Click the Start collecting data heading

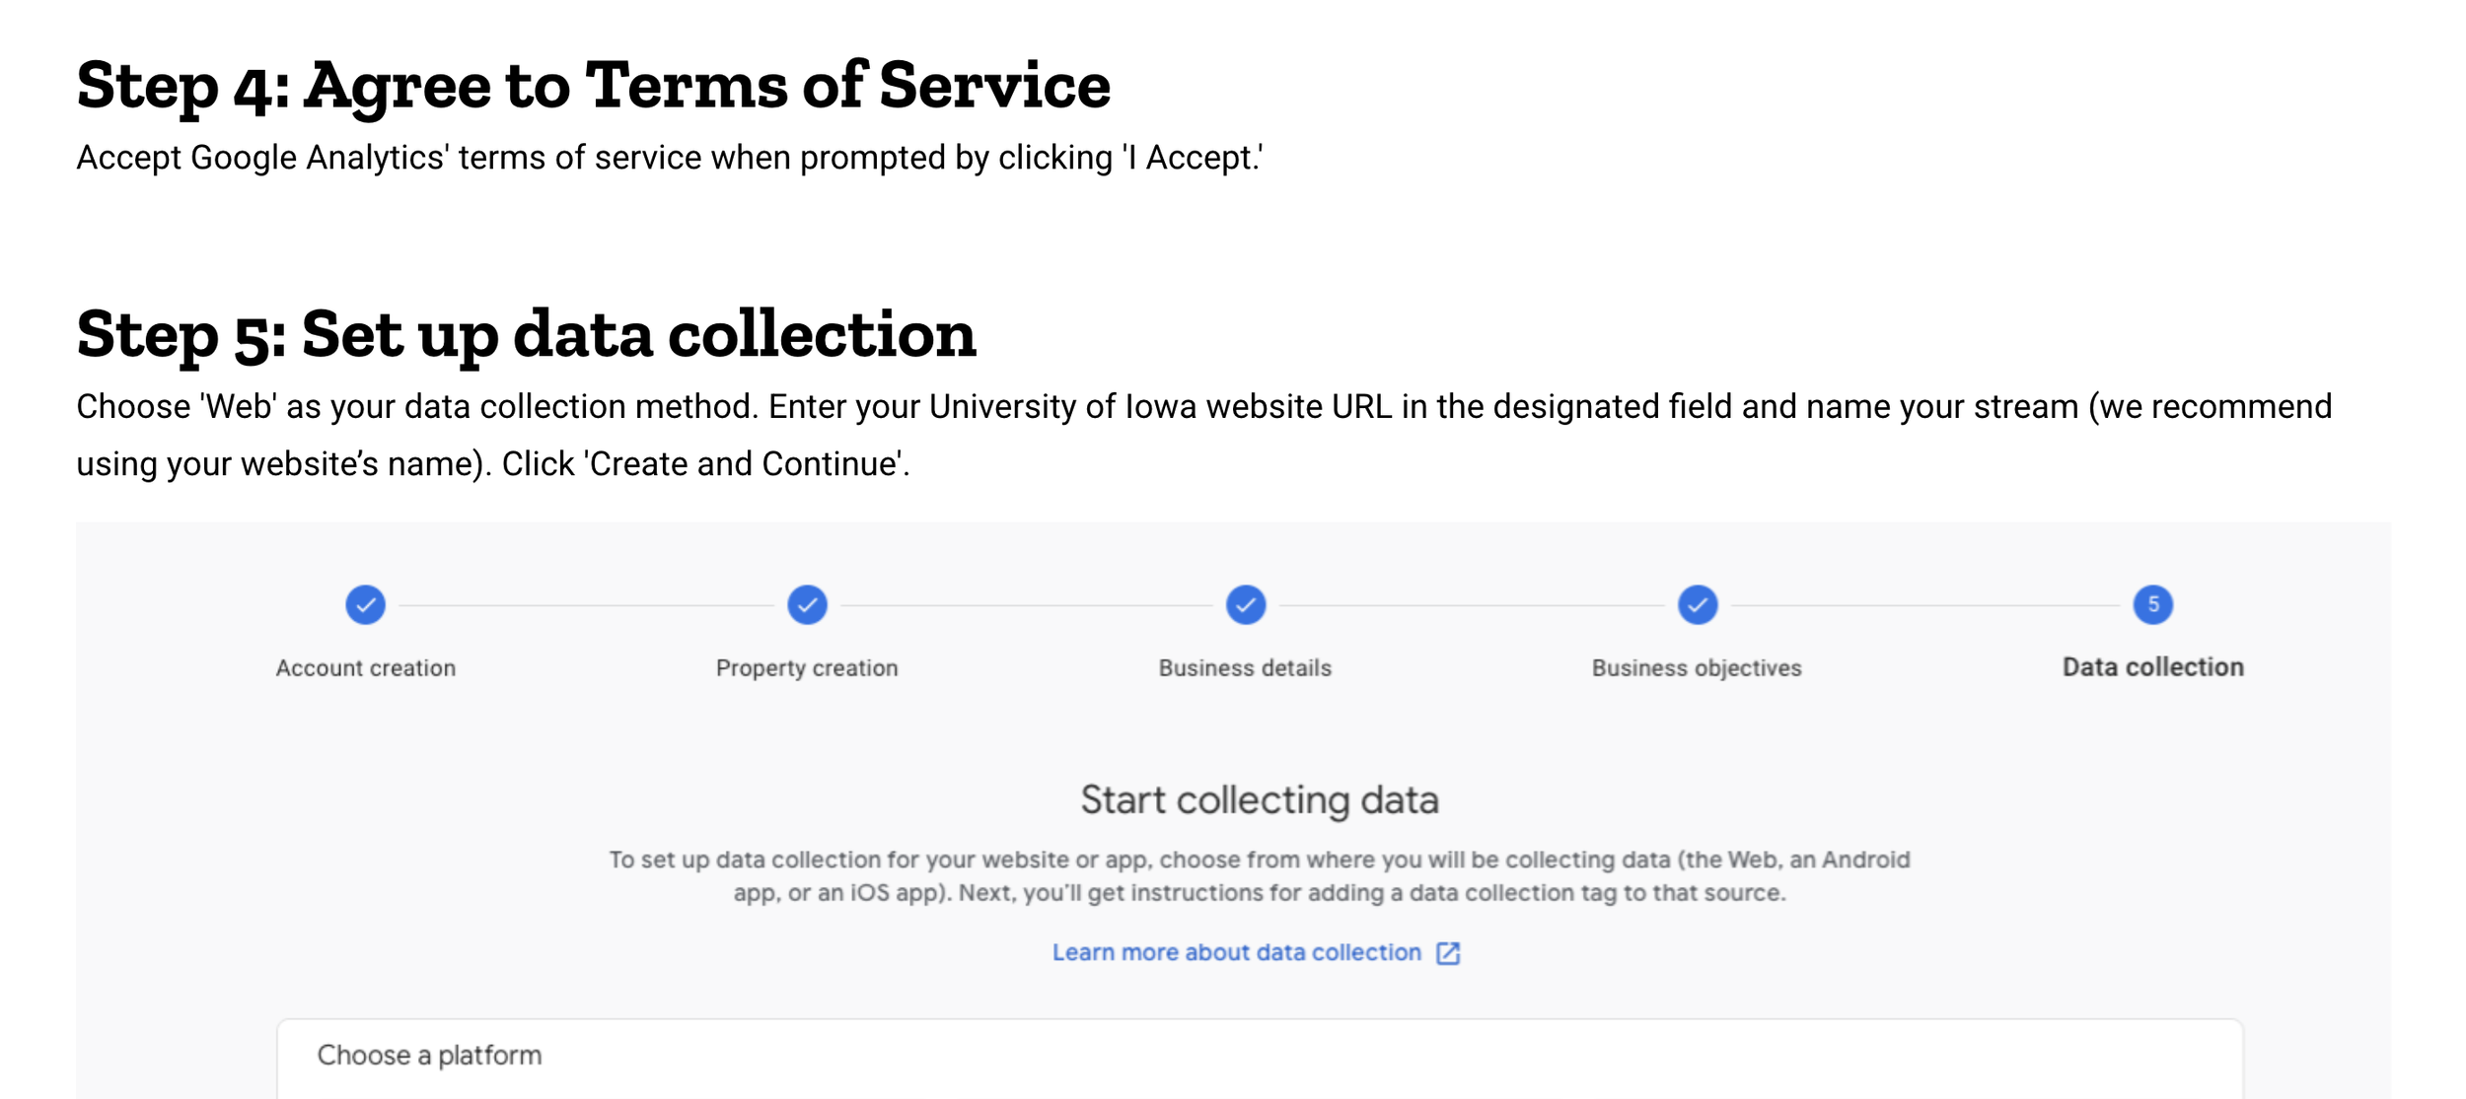[x=1260, y=799]
